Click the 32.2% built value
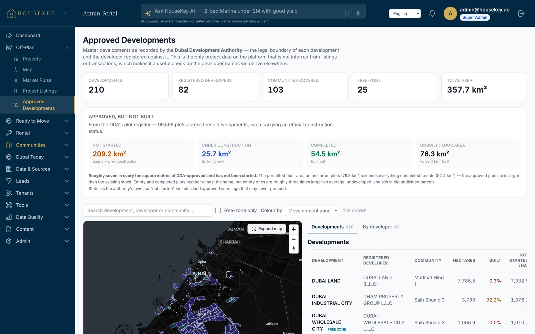535x334 pixels. click(494, 300)
